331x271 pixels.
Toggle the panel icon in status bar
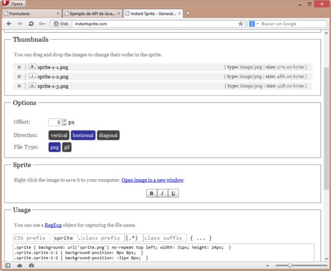coord(8,265)
